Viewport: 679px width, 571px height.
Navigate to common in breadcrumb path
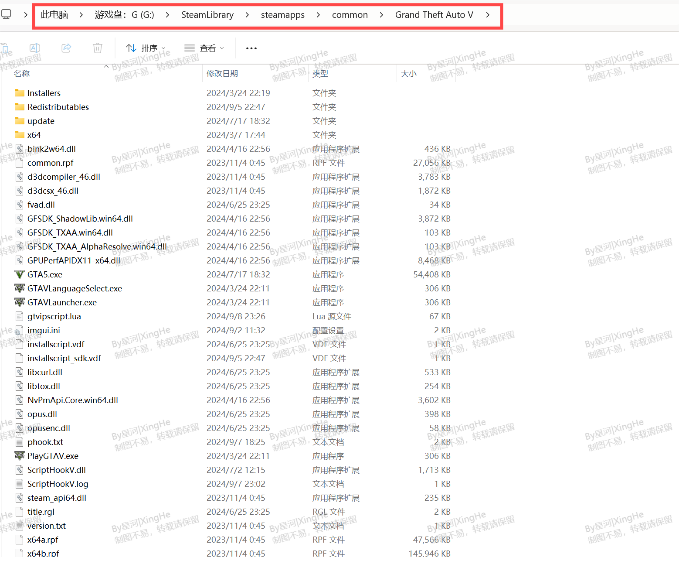click(x=350, y=15)
